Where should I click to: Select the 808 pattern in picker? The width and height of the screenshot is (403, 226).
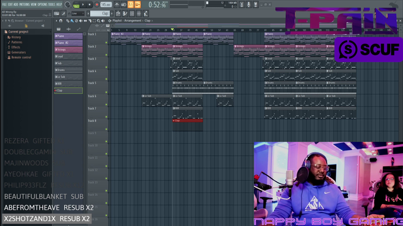[x=69, y=83]
